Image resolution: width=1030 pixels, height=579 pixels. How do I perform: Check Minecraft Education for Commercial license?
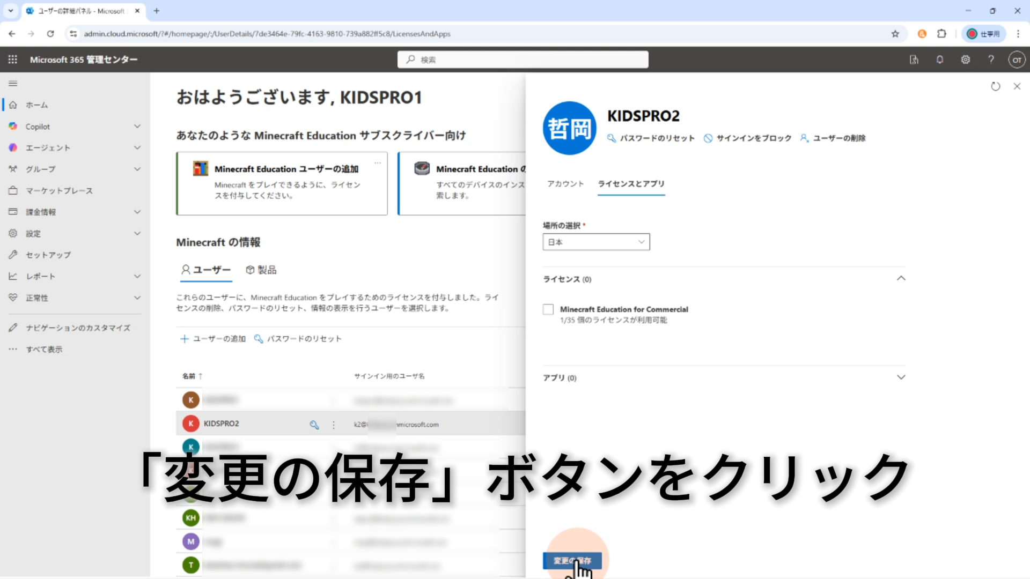(548, 309)
